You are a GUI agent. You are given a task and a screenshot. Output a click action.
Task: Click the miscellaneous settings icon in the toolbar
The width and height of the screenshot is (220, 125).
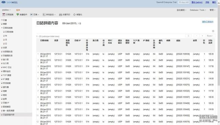tap(44, 15)
